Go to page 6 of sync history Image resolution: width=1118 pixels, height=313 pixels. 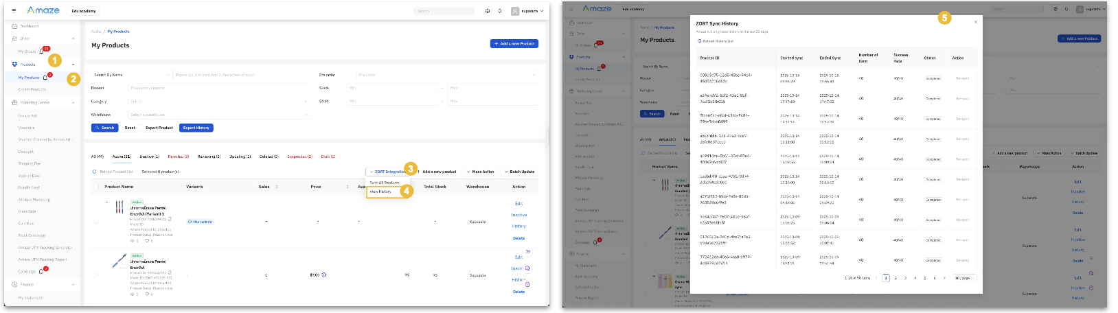click(935, 278)
